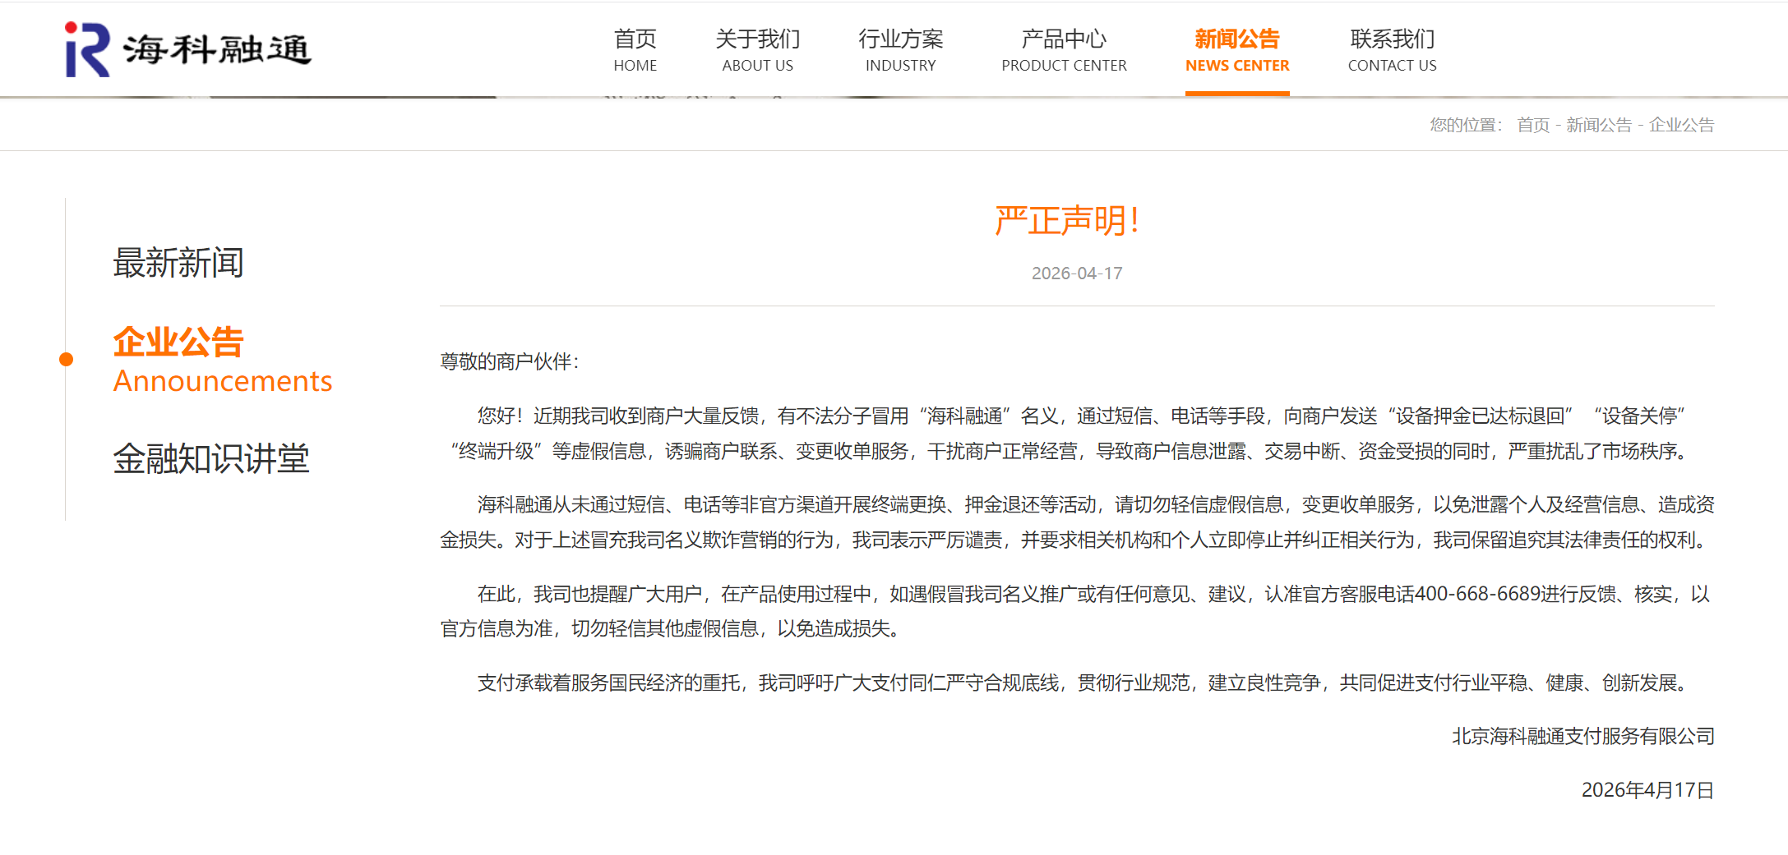Open the 关于我们 ABOUT US menu

pos(757,50)
